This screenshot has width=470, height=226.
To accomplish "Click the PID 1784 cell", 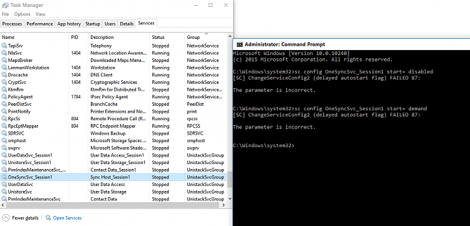I will pyautogui.click(x=76, y=96).
